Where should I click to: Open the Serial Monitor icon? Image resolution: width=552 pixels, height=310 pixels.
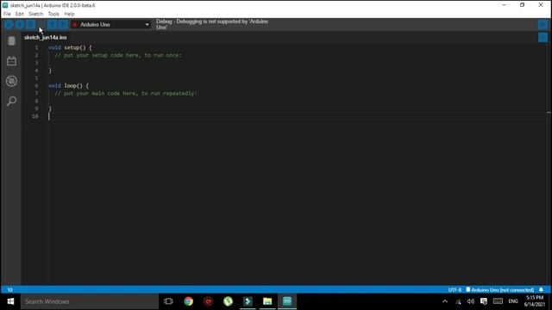point(543,24)
